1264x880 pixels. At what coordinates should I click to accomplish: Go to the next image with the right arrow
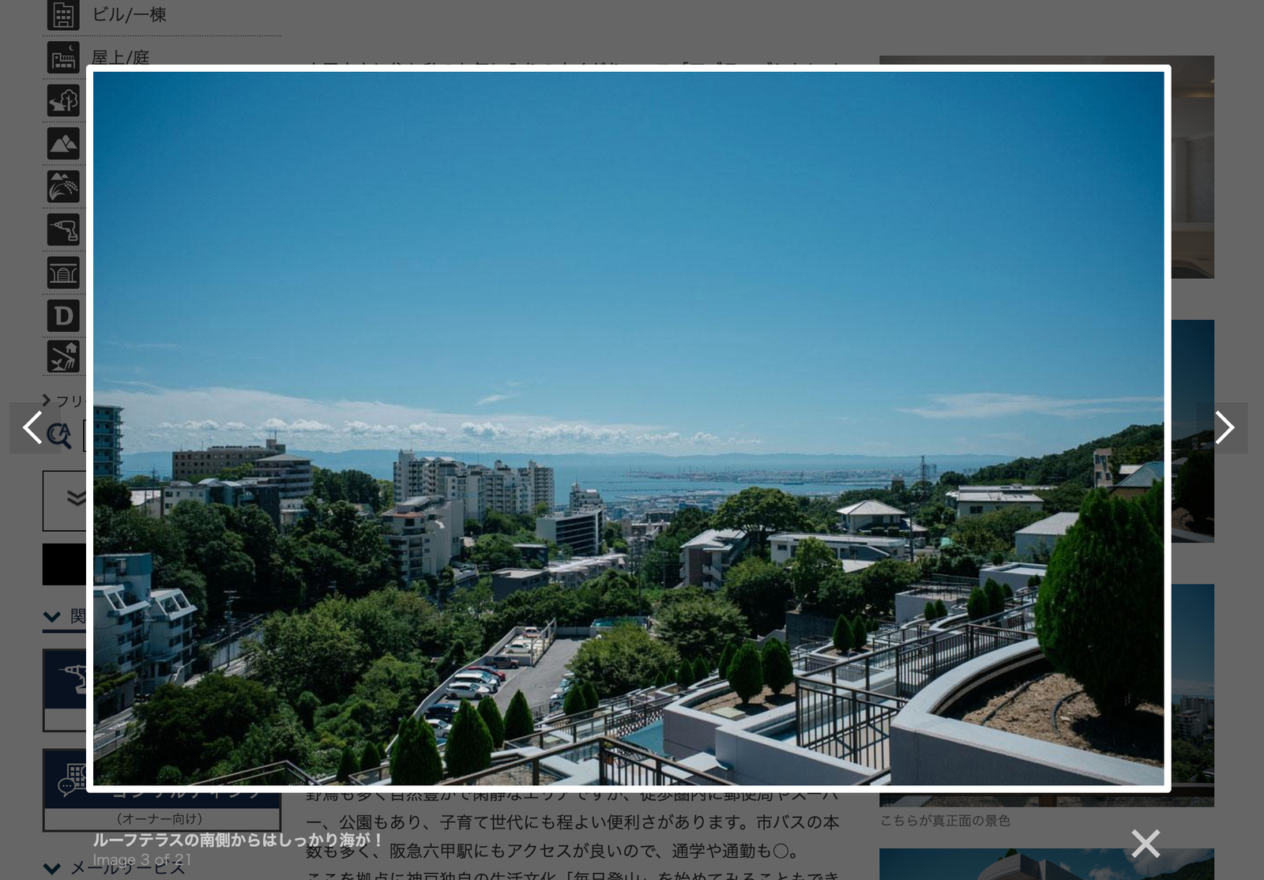tap(1223, 427)
